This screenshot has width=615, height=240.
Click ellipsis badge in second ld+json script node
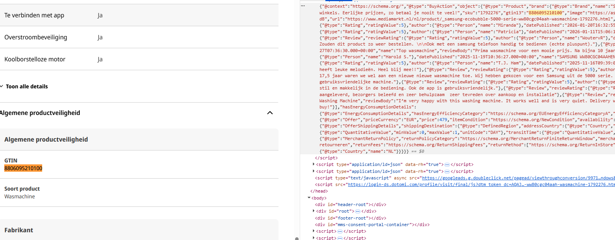pos(447,172)
